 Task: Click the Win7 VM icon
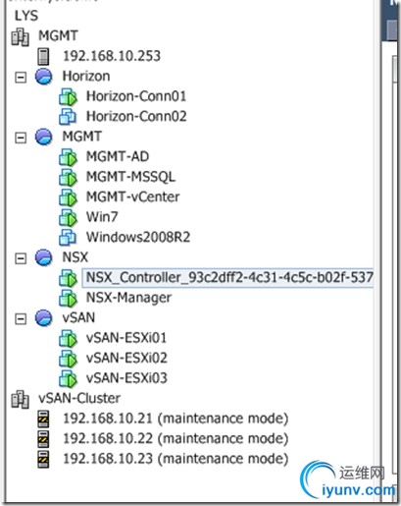68,217
